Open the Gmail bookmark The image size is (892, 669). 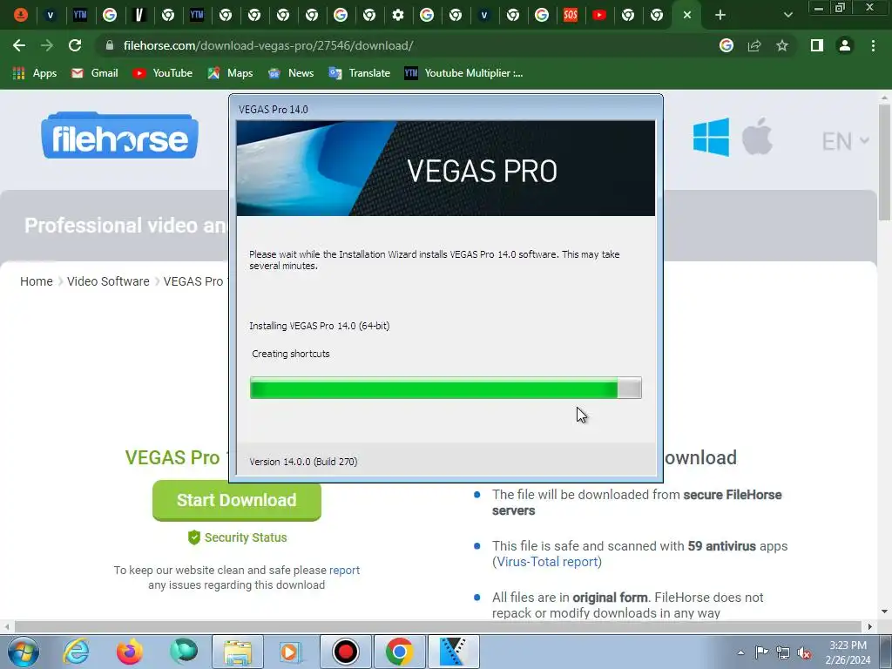94,73
